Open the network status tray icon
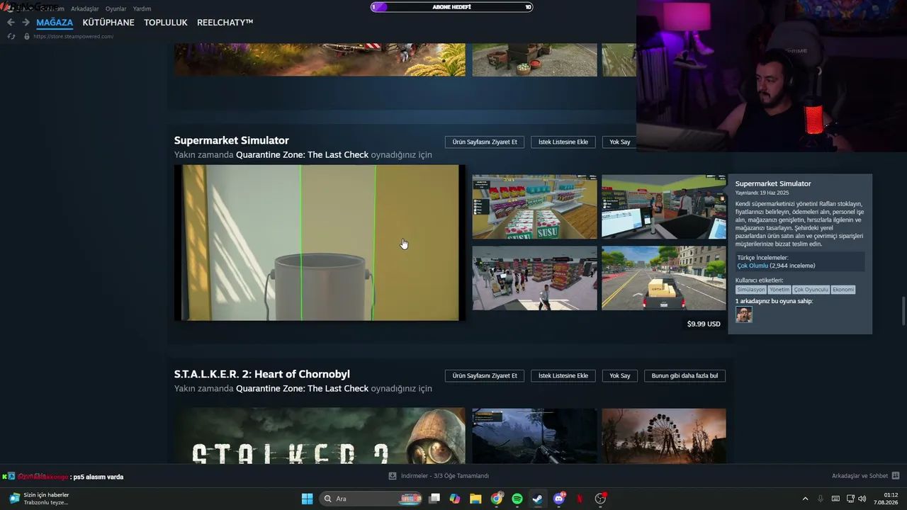 click(850, 499)
